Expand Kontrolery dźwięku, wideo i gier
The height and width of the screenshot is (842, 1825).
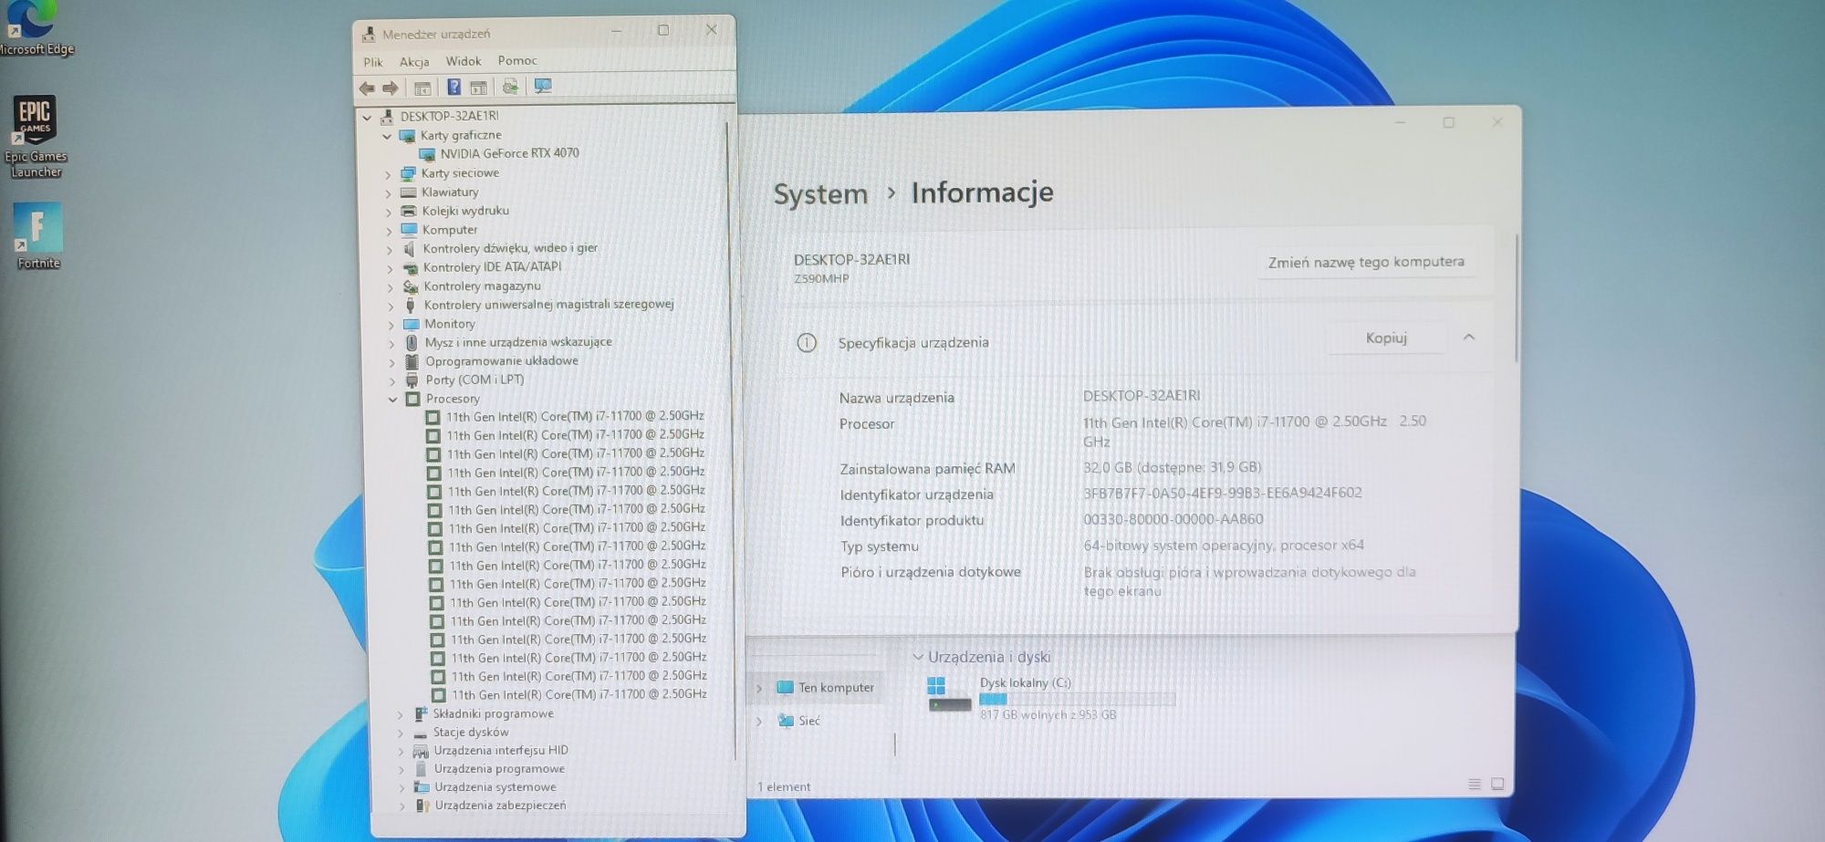(390, 249)
